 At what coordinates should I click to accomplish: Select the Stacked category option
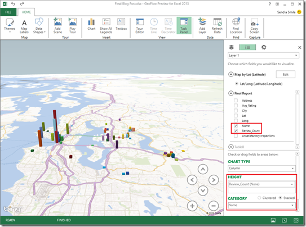[x=280, y=198]
